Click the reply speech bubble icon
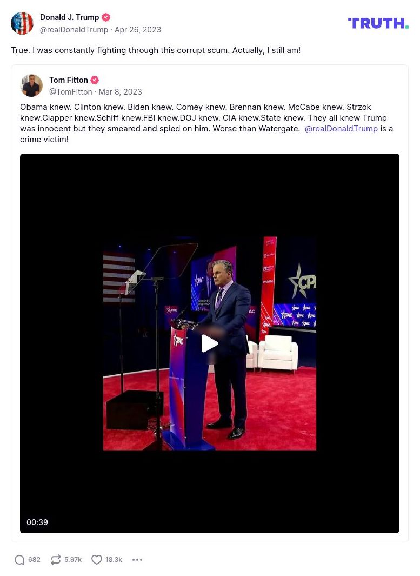 [19, 559]
